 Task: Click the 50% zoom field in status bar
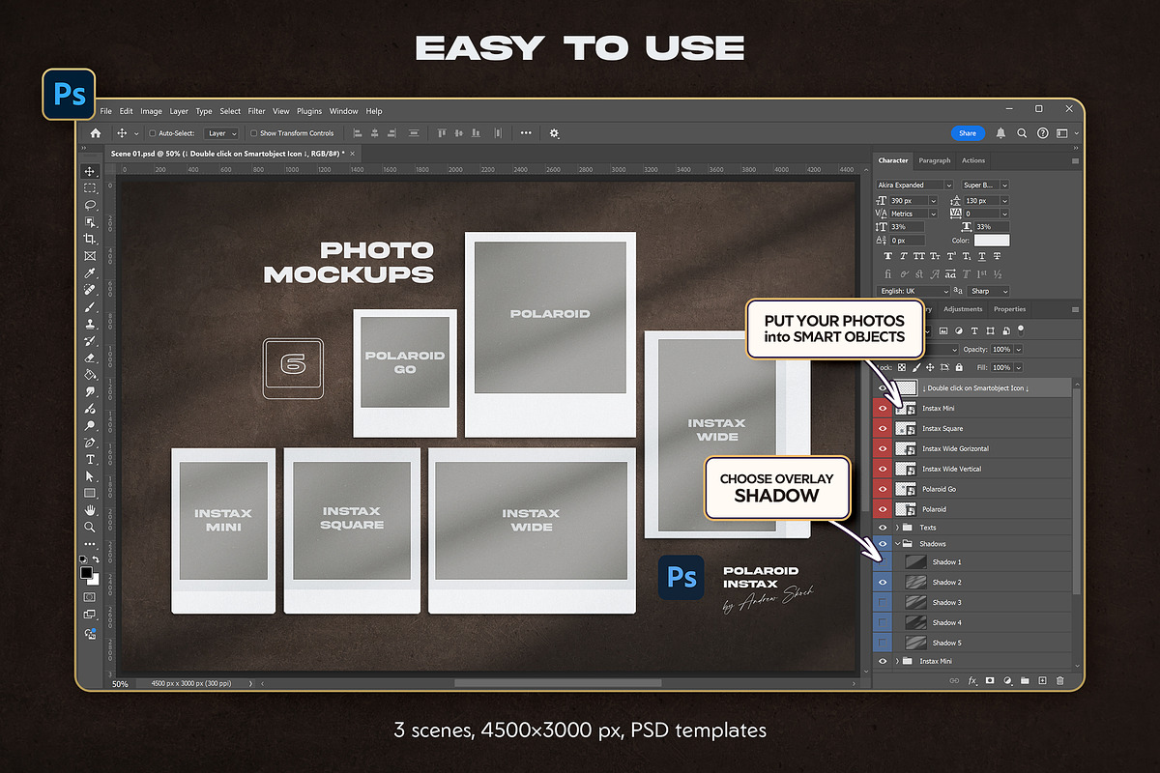point(120,683)
